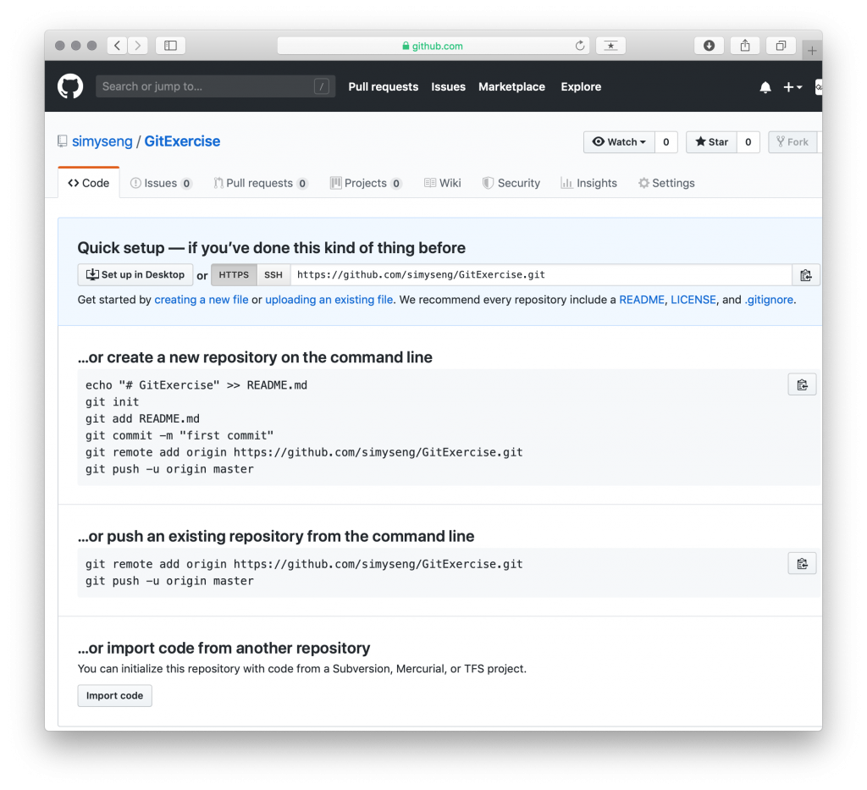Click the Safari share icon
The image size is (867, 790).
744,46
